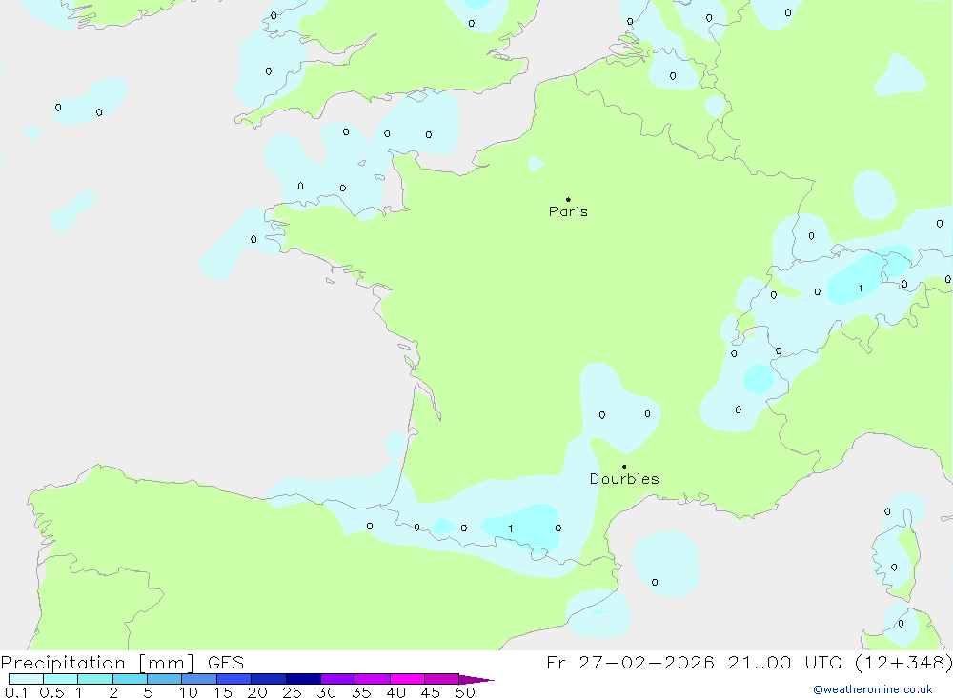Image resolution: width=953 pixels, height=698 pixels.
Task: Click the Paris city marker dot
Action: tap(568, 200)
